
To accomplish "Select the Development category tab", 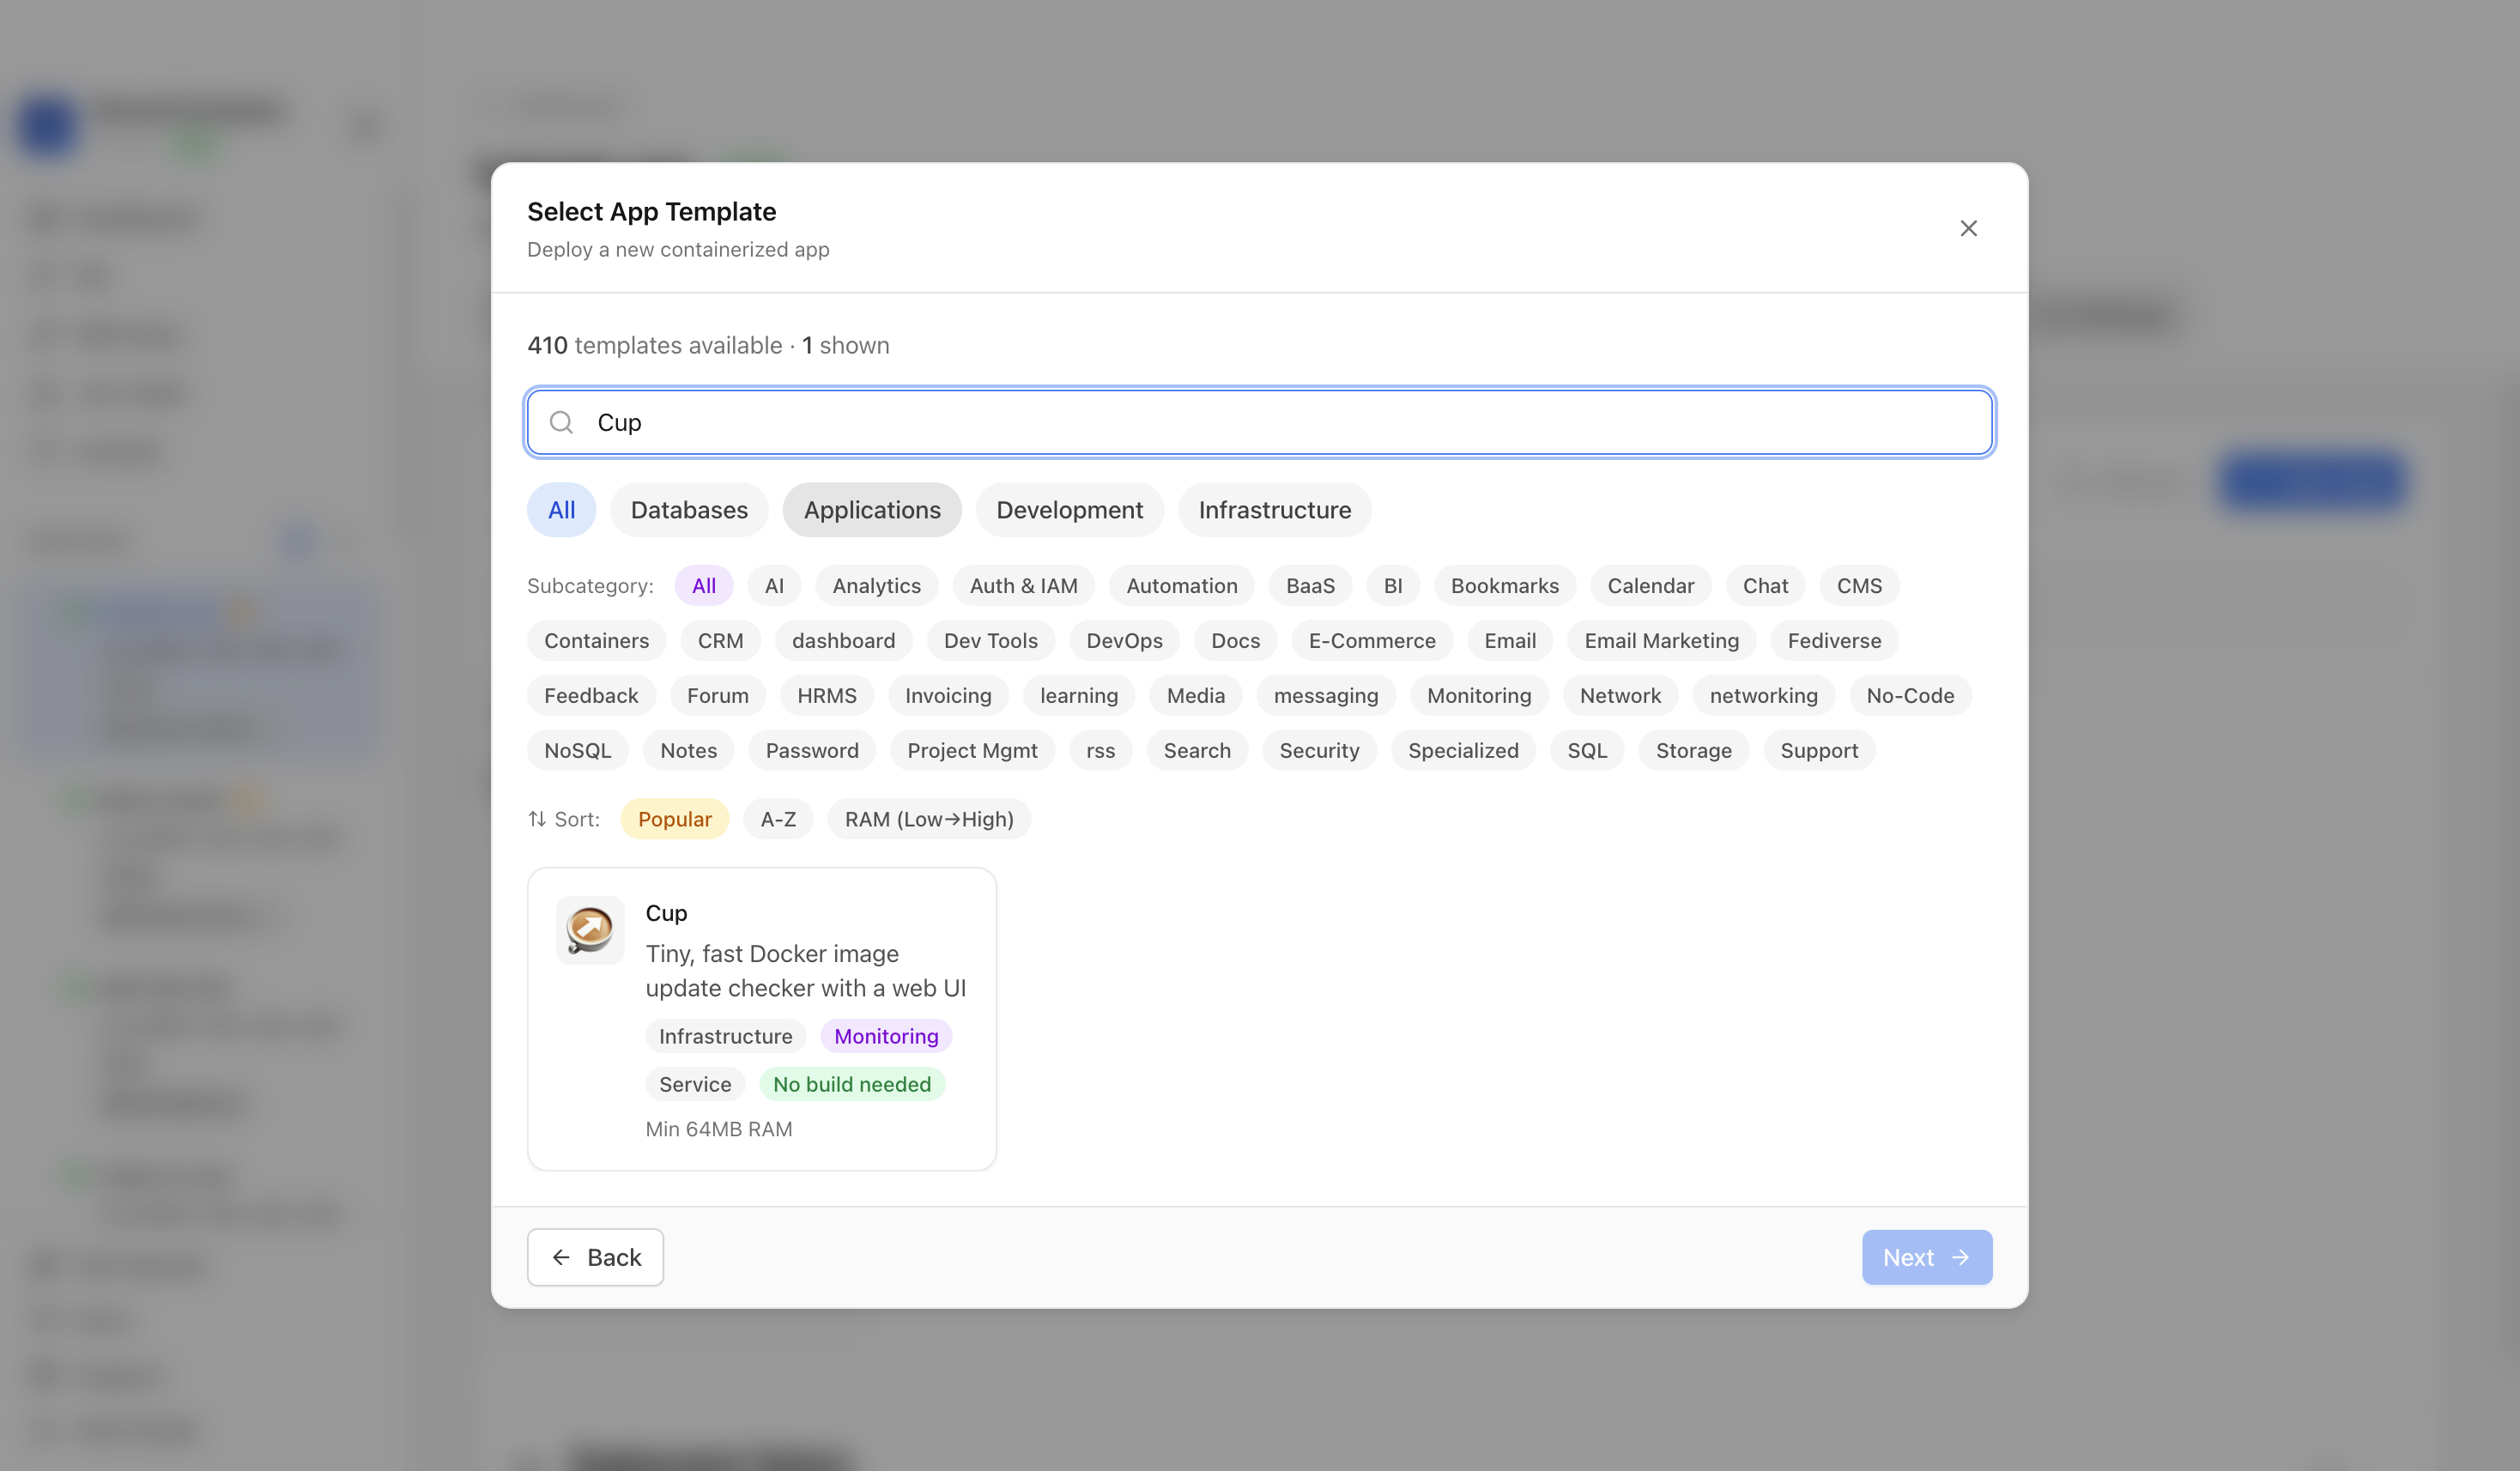I will coord(1069,510).
